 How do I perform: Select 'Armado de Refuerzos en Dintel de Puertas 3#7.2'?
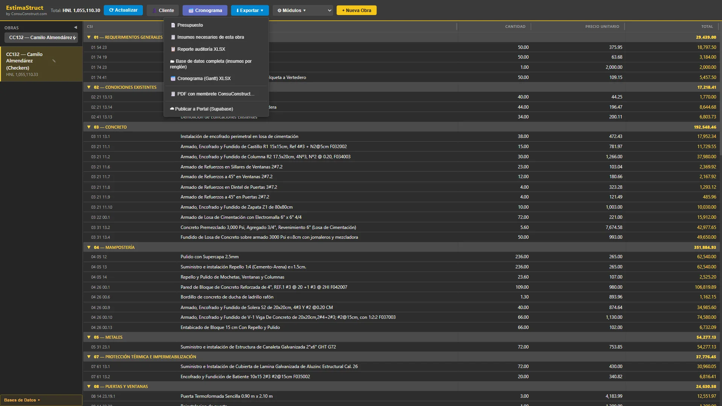pos(401,187)
